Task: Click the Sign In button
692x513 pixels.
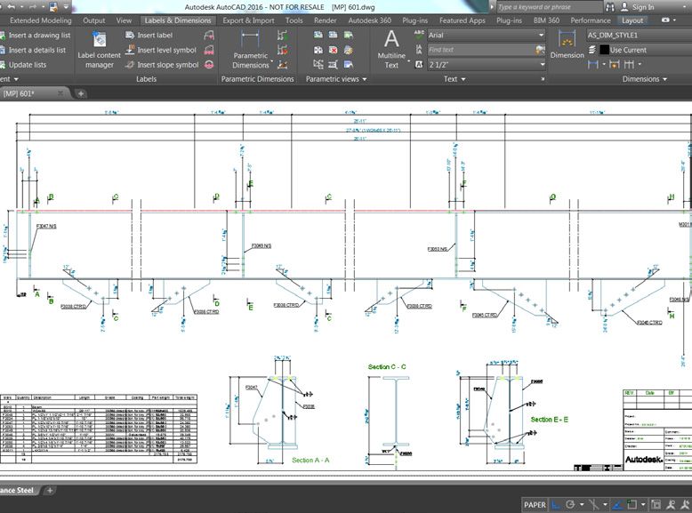Action: pyautogui.click(x=642, y=7)
